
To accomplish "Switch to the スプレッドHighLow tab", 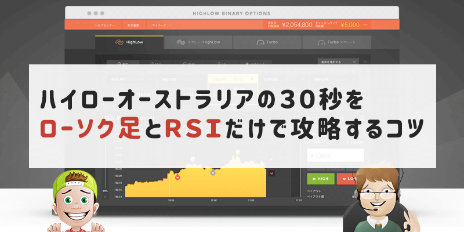I will pyautogui.click(x=198, y=42).
